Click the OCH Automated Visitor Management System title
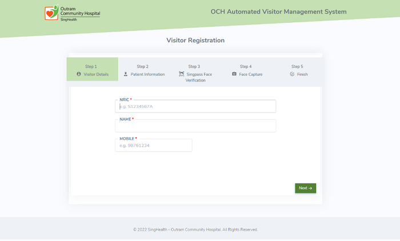This screenshot has height=241, width=400. pos(279,12)
